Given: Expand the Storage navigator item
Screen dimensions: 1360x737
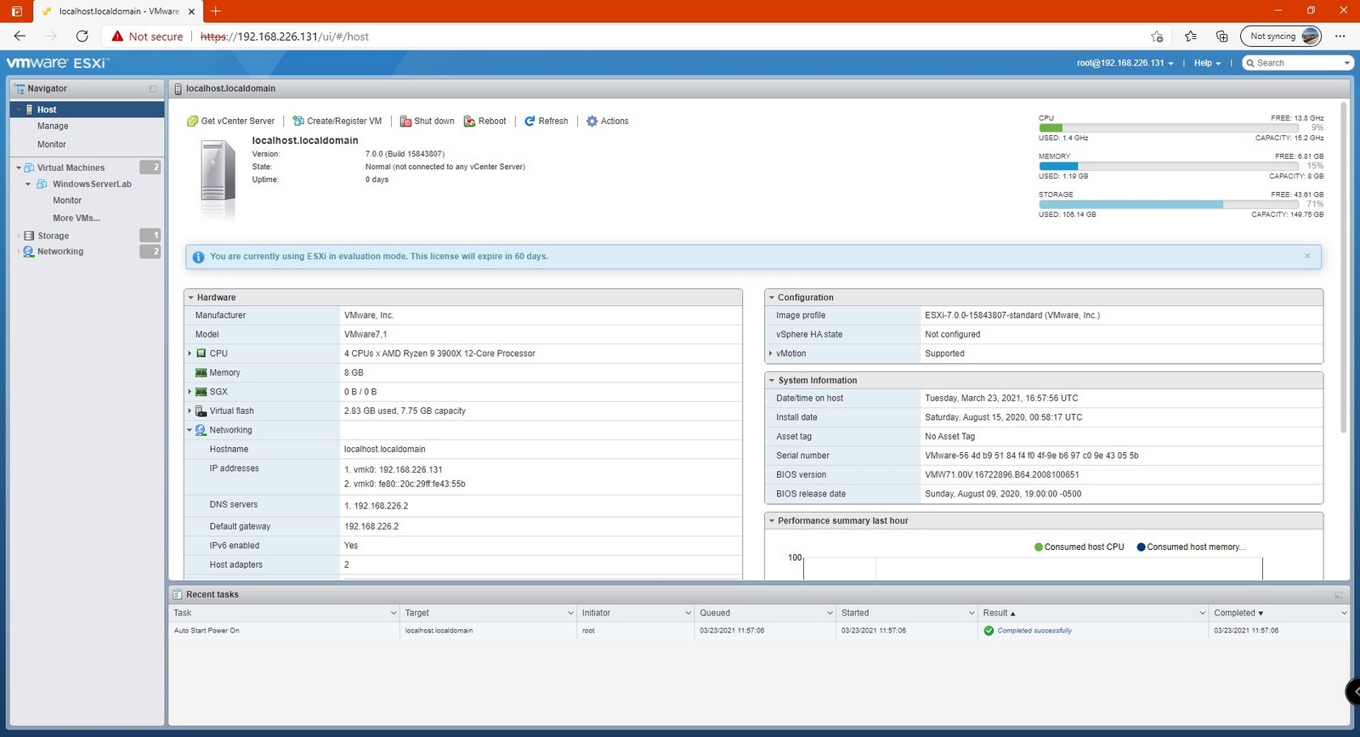Looking at the screenshot, I should [x=19, y=235].
